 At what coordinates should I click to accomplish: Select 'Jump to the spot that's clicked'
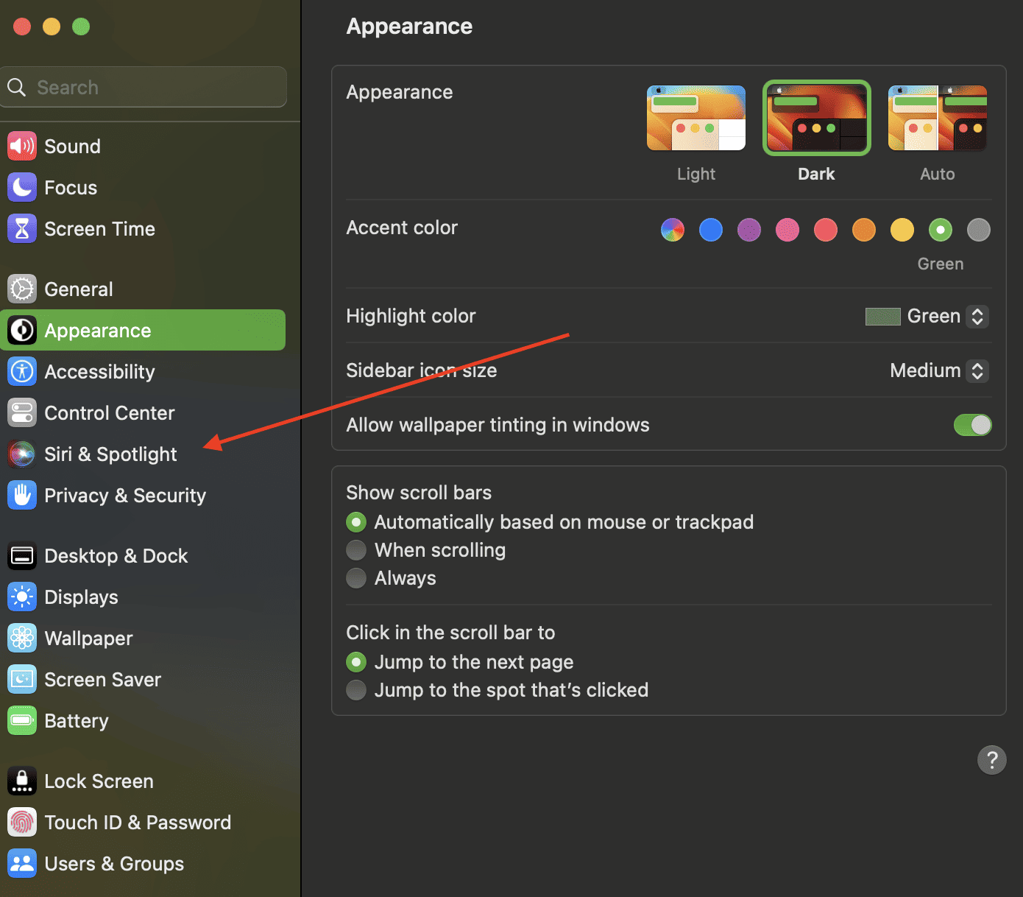356,690
